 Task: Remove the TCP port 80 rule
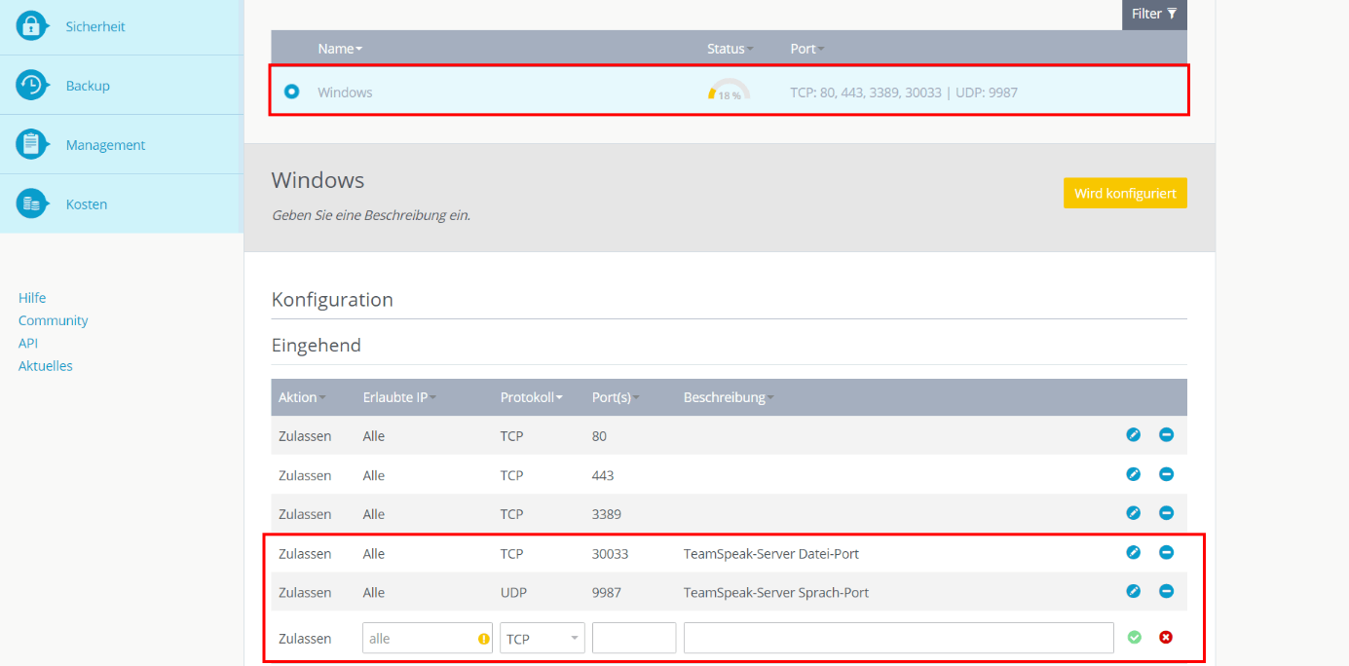[x=1166, y=435]
